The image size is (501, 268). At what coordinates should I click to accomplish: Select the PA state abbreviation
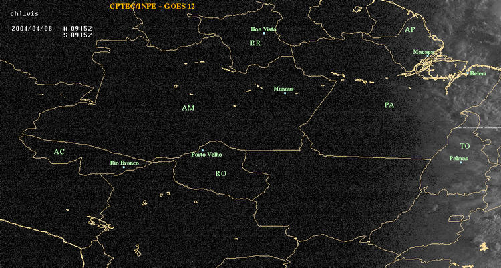(x=389, y=105)
